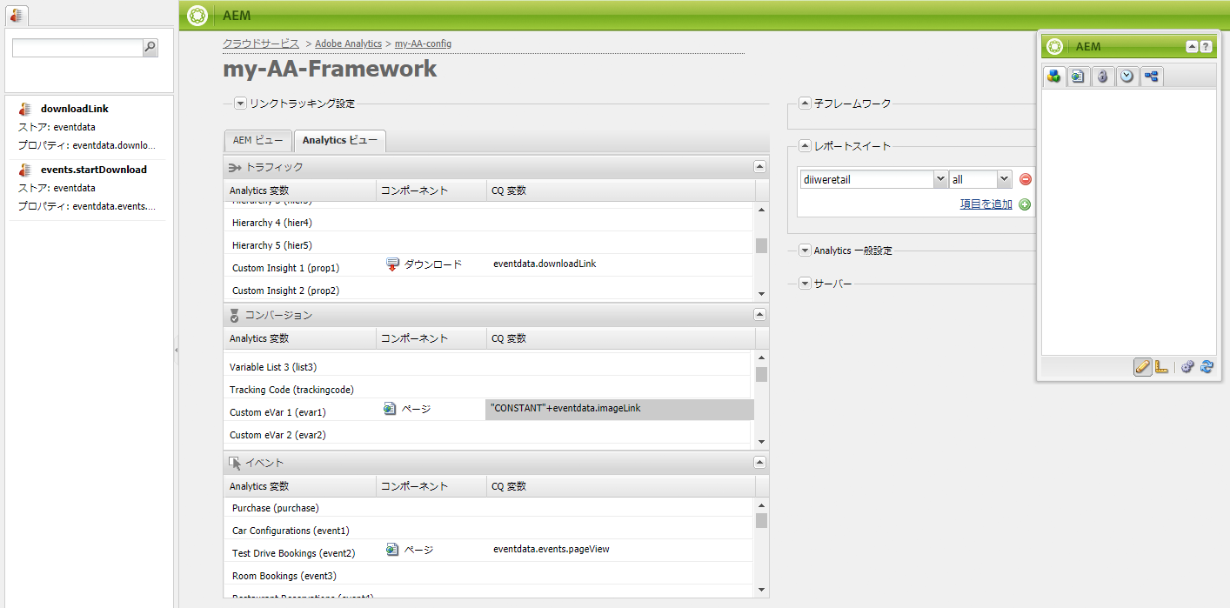The height and width of the screenshot is (608, 1230).
Task: Click Custom eVar 2 (evar2) row
Action: point(489,432)
